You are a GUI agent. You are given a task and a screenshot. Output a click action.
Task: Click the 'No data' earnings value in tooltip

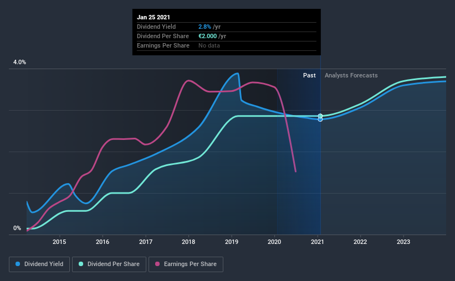click(209, 45)
